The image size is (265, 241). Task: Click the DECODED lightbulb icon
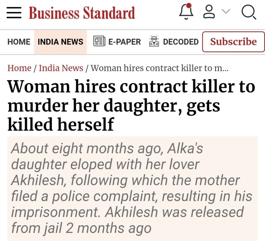[154, 42]
